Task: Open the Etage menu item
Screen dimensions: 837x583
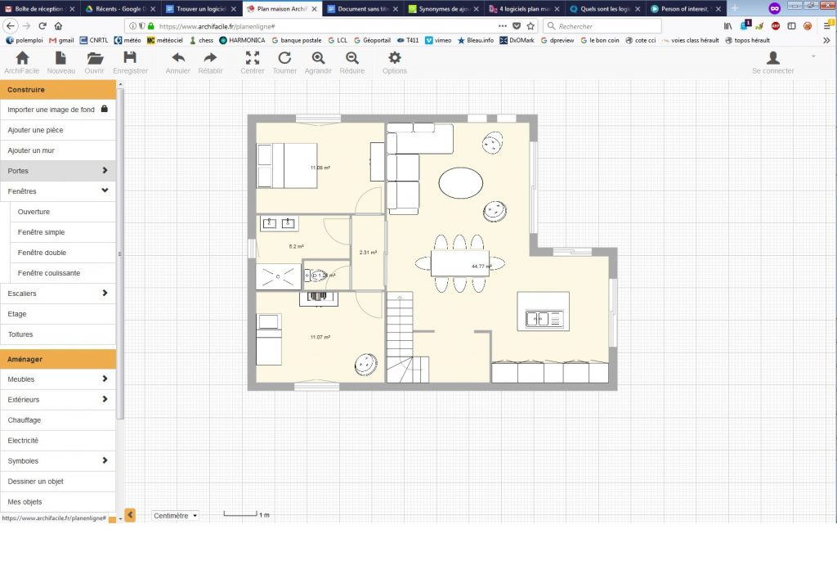Action: point(58,314)
